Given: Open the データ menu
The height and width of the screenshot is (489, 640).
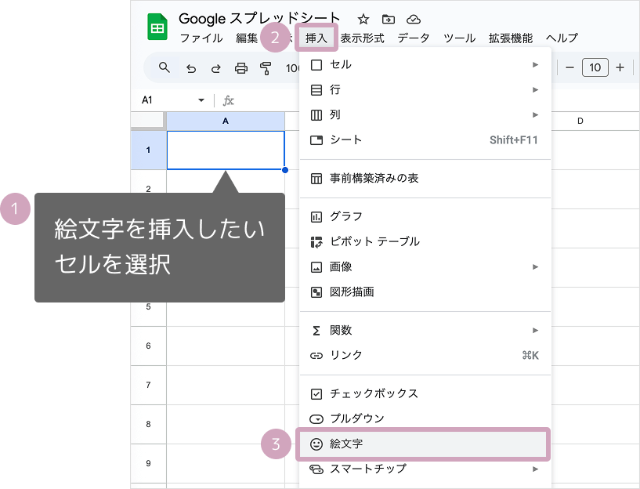Looking at the screenshot, I should point(414,37).
